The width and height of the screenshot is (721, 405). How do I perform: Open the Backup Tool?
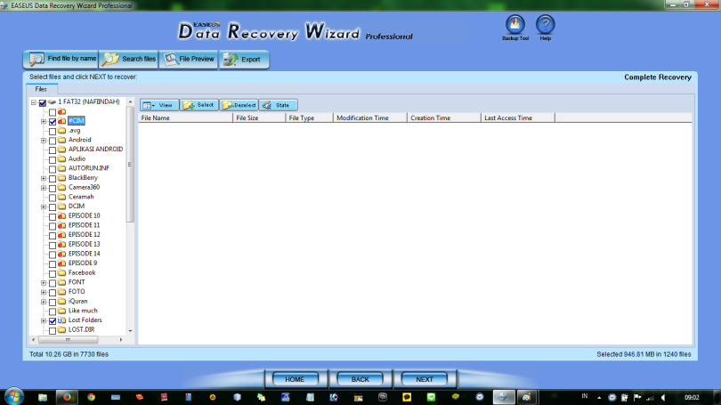point(515,28)
